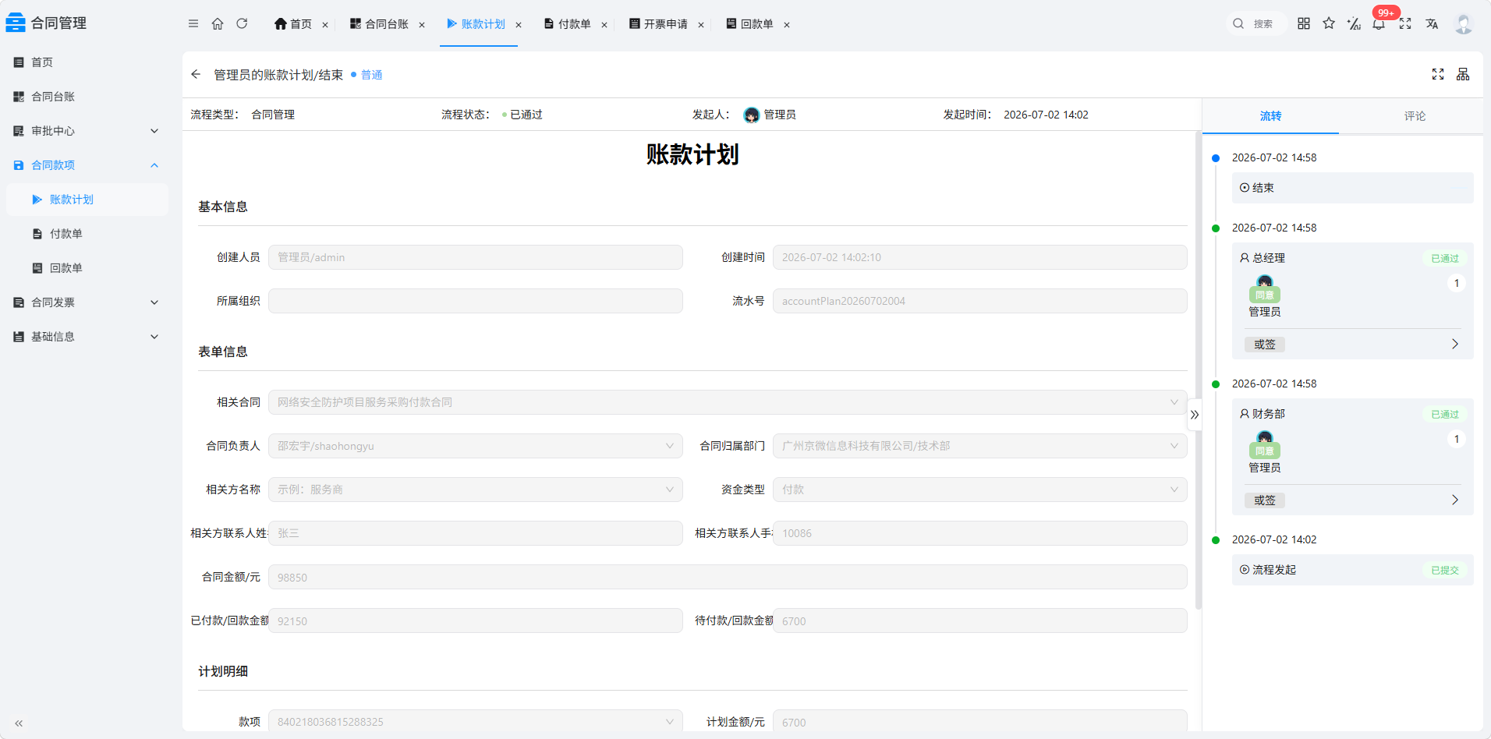Expand the 总经理 或签 row chevron

point(1454,344)
